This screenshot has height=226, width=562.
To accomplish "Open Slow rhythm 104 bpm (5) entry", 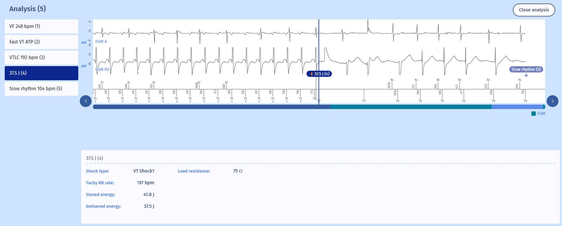I will (42, 89).
